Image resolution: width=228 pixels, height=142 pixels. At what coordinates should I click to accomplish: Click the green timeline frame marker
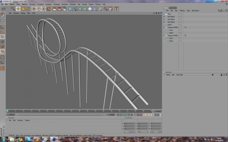(8, 111)
